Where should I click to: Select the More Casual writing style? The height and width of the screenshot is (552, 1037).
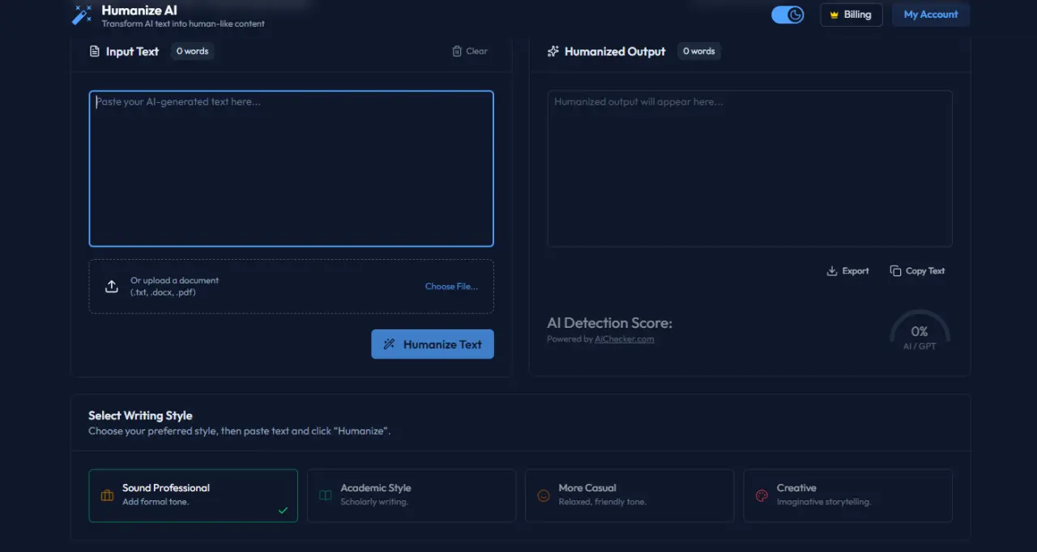click(x=629, y=495)
